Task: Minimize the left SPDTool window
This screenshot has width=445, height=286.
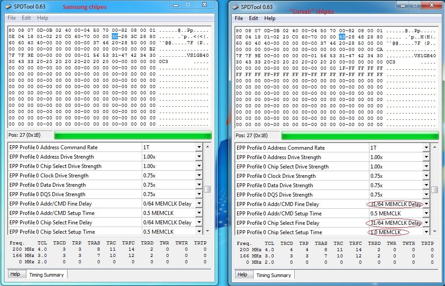Action: (176, 5)
